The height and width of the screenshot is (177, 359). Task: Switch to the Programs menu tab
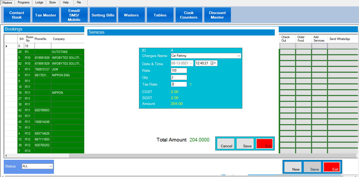pyautogui.click(x=24, y=2)
